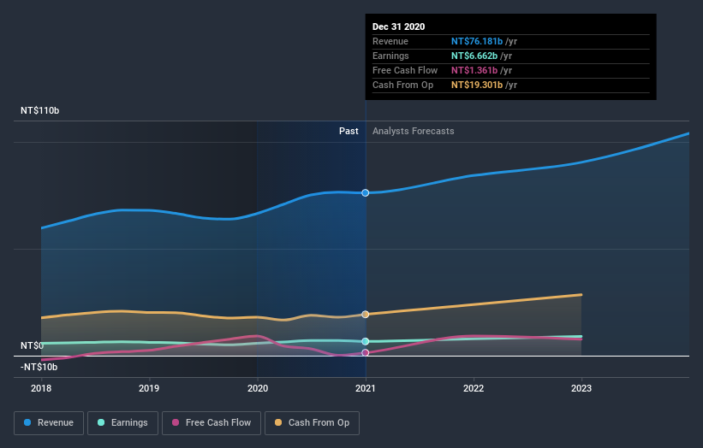The image size is (703, 448).
Task: Click the 2018 x-axis label
Action: pyautogui.click(x=41, y=388)
